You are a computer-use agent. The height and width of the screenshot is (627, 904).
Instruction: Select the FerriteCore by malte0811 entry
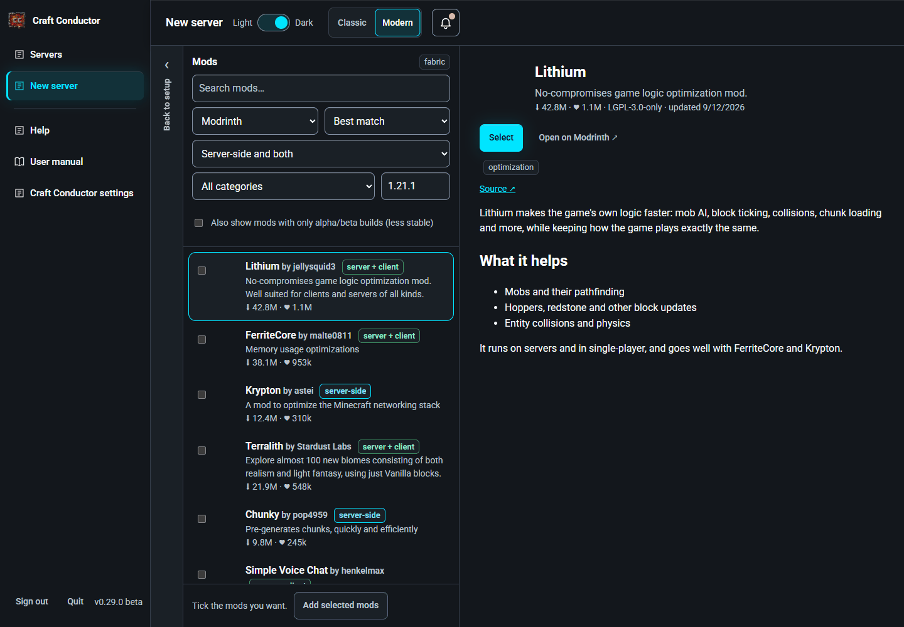pyautogui.click(x=321, y=349)
